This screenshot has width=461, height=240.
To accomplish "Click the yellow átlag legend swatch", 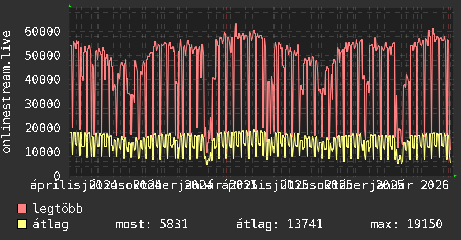I will (x=22, y=224).
